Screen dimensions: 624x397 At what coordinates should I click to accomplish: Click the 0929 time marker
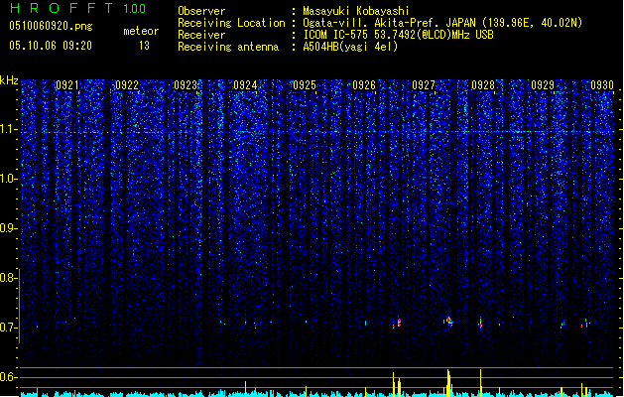point(543,85)
